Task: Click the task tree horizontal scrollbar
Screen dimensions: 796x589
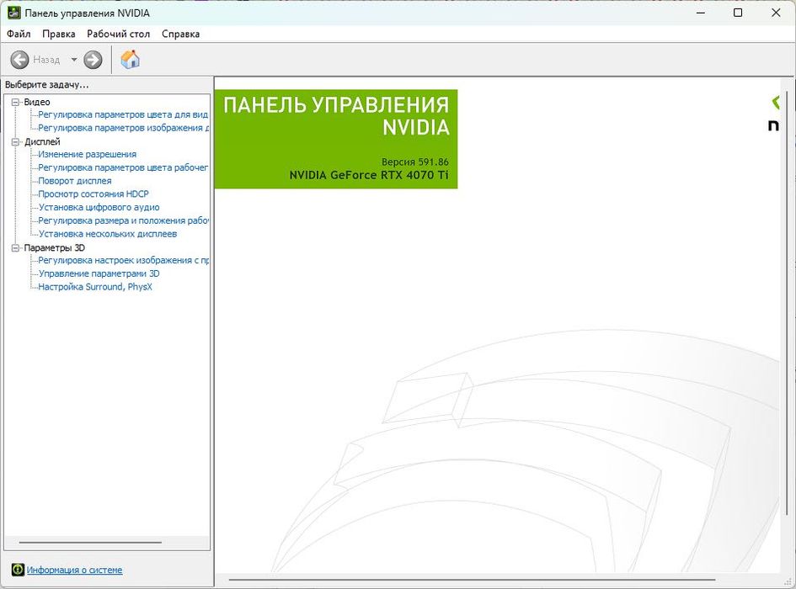Action: (x=90, y=543)
